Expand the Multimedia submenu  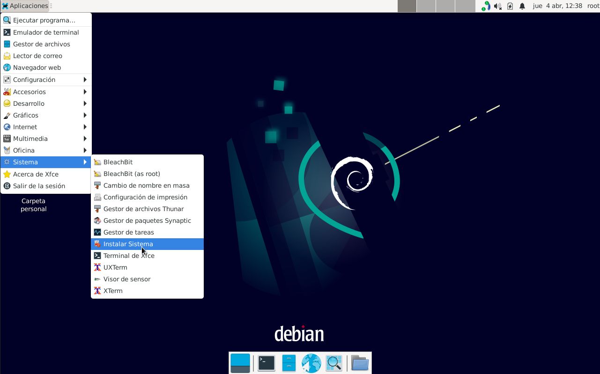[x=45, y=139]
